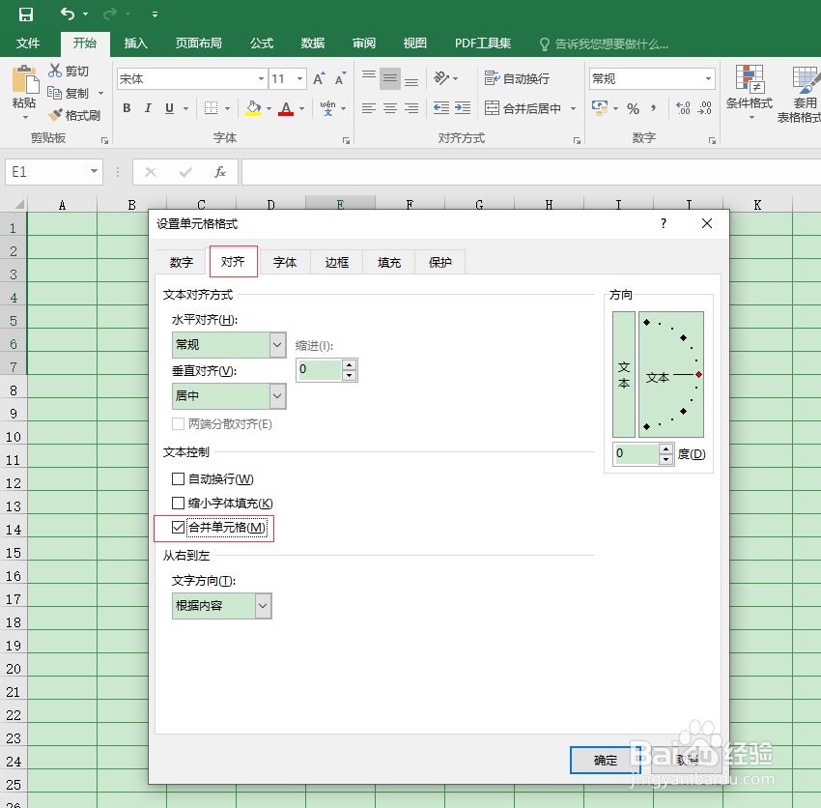Click the decrease indent icon
The image size is (821, 808).
[441, 108]
